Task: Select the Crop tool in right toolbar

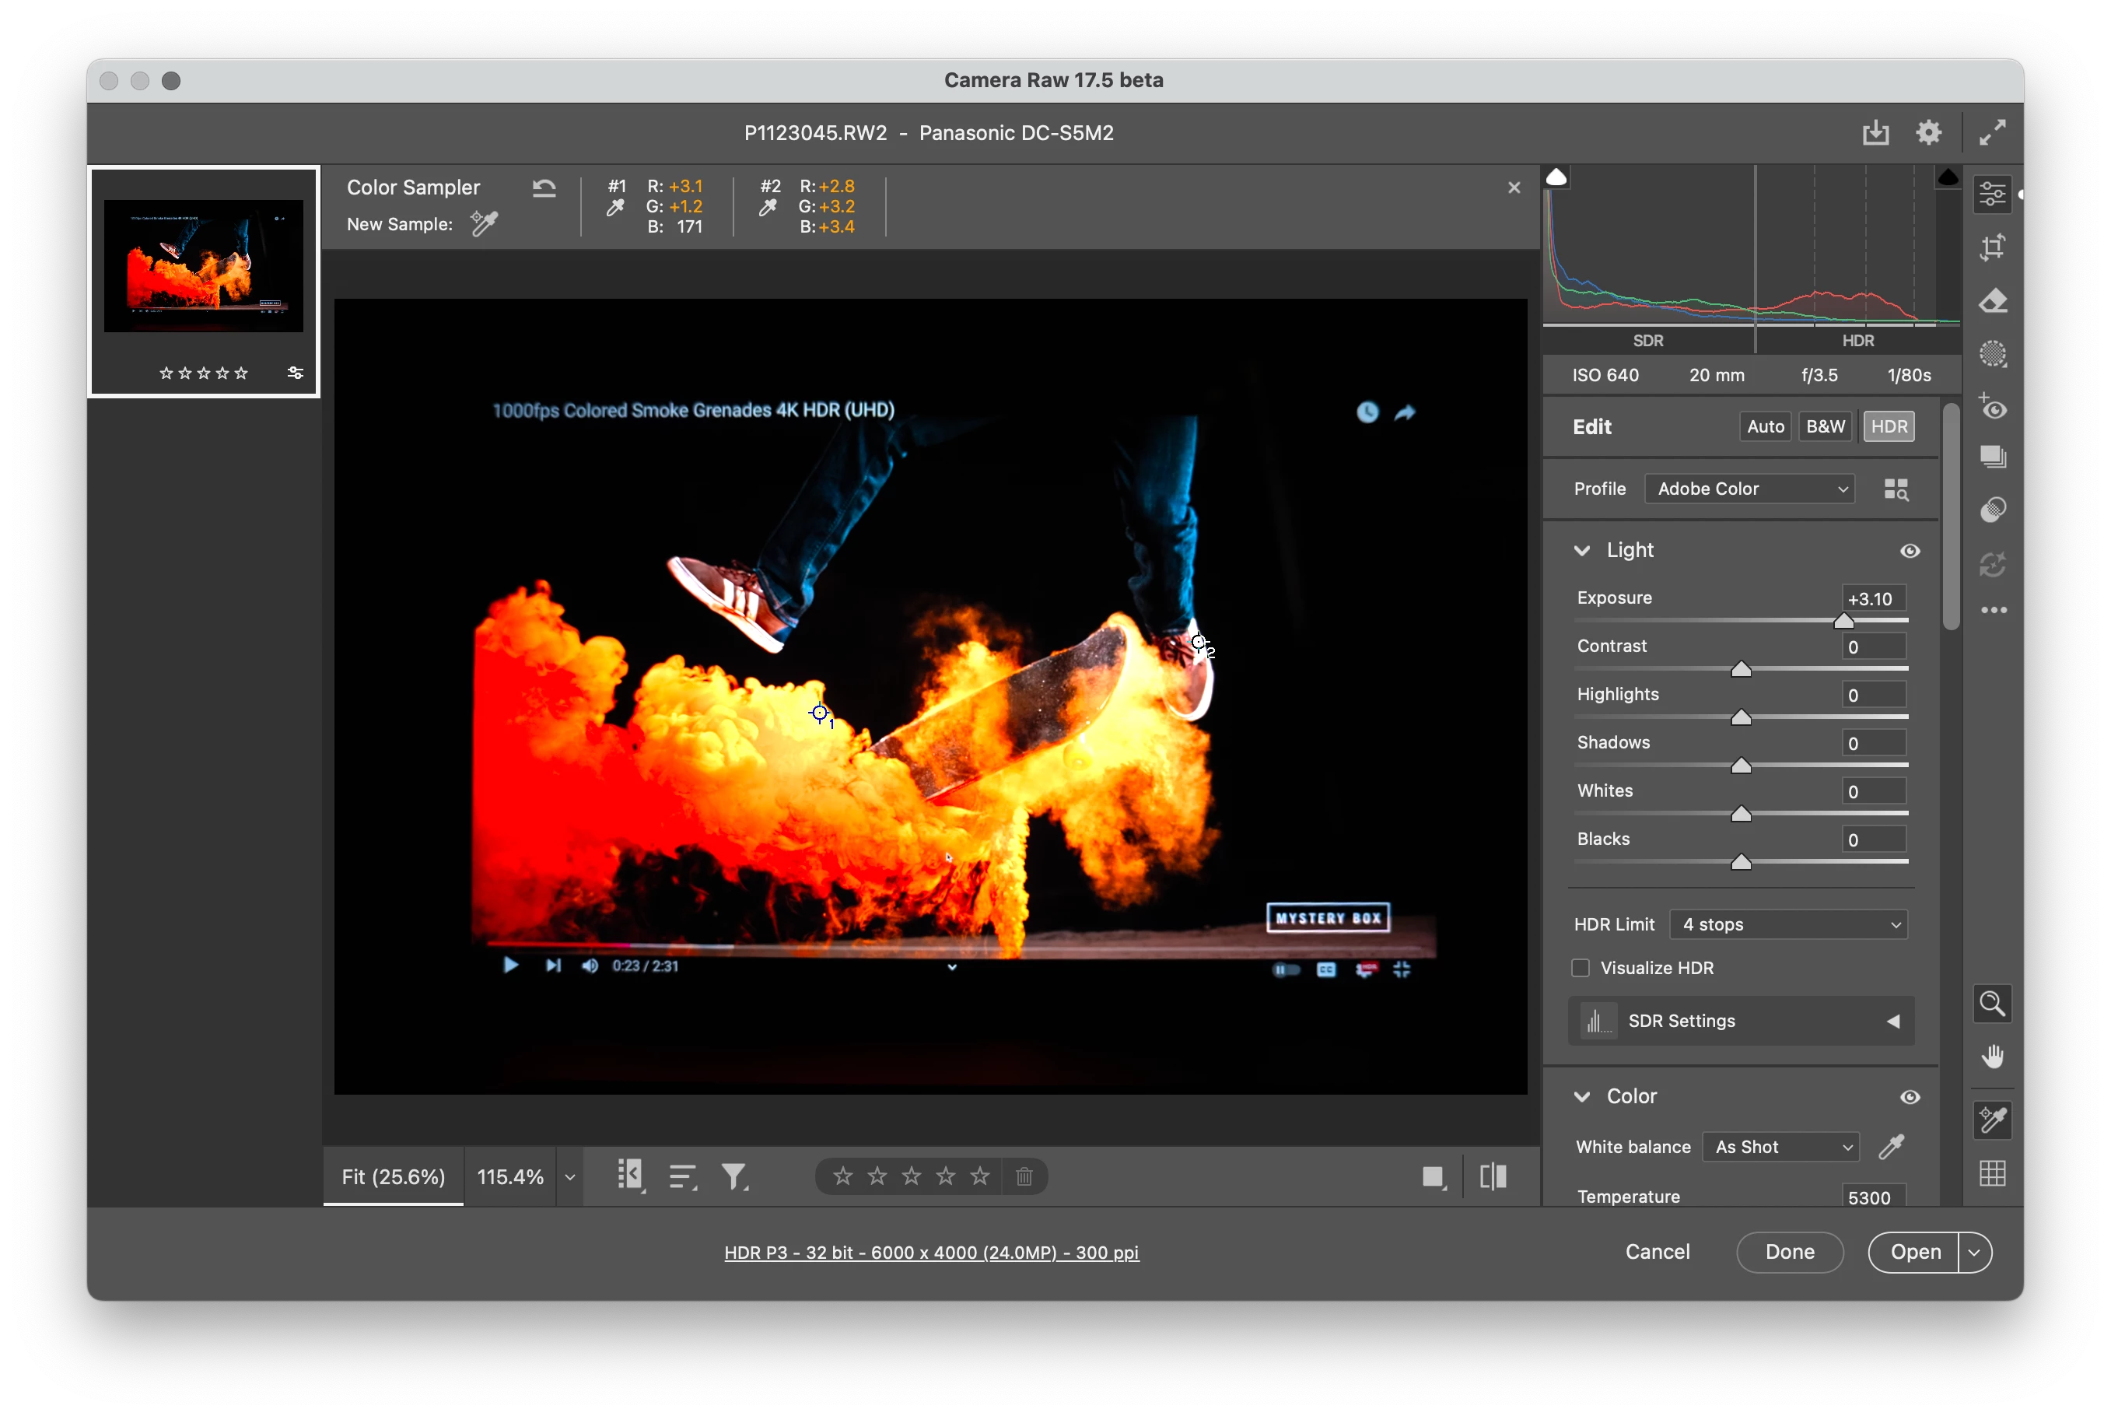Action: pos(1992,247)
